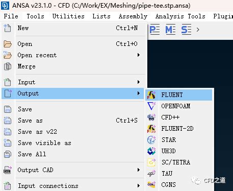Click the SC/TETRA output icon
Image resolution: width=233 pixels, height=191 pixels.
coord(151,162)
